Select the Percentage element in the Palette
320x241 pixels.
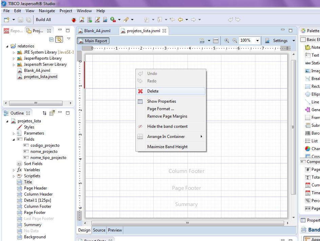tap(312, 201)
